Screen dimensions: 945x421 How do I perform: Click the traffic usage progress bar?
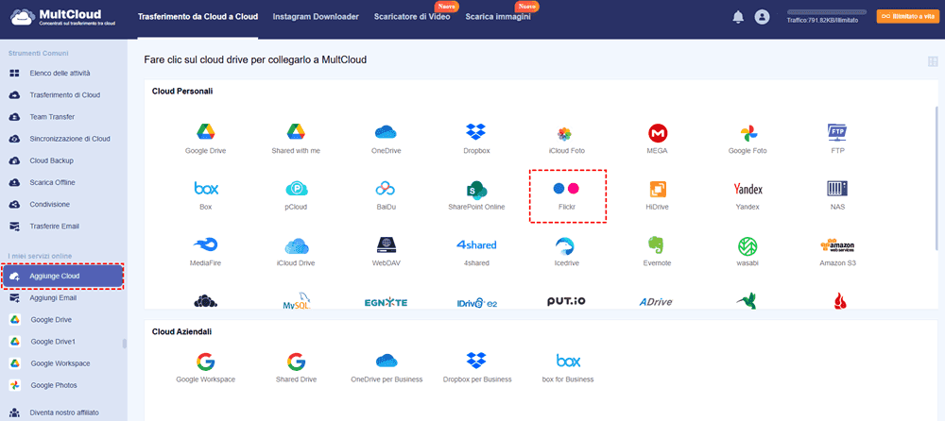tap(827, 12)
